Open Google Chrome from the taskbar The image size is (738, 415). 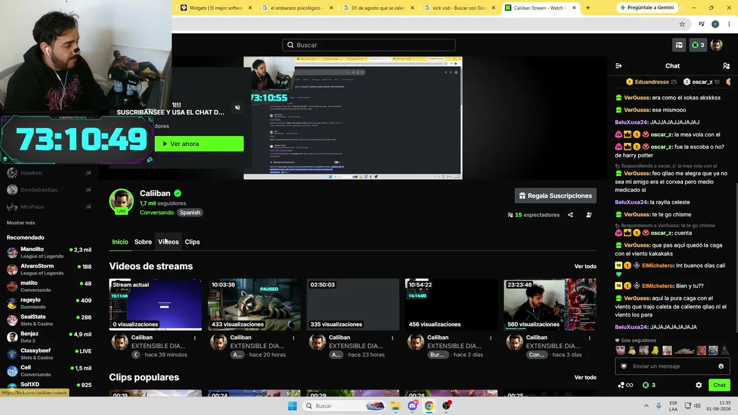click(x=429, y=406)
